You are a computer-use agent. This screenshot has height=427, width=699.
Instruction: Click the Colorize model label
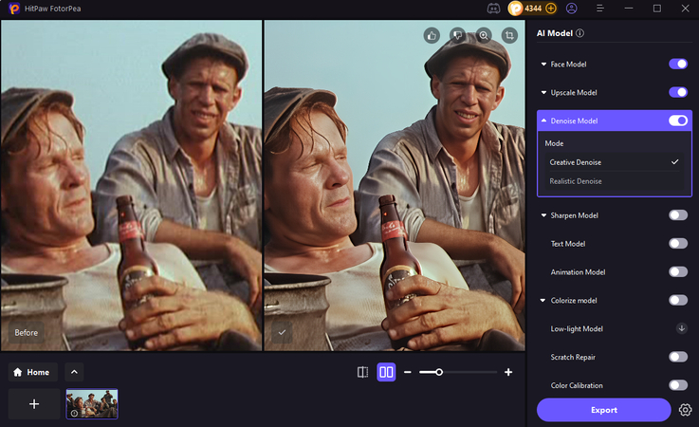[574, 300]
